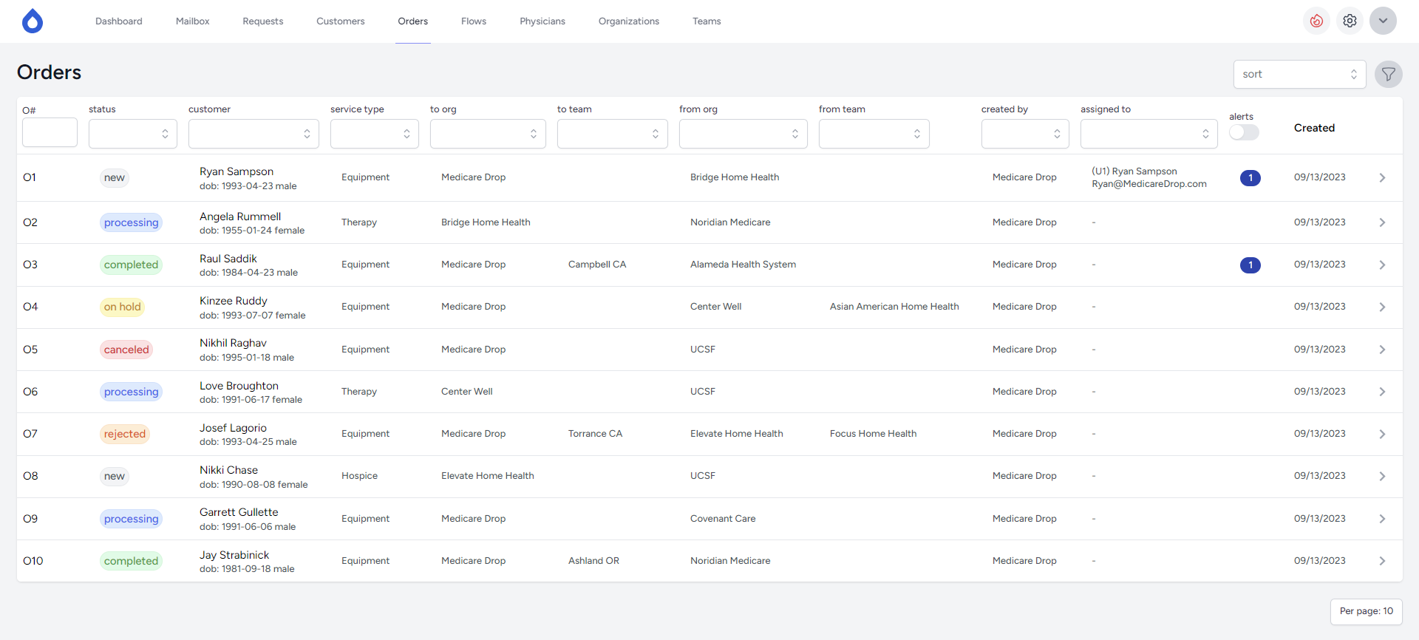The height and width of the screenshot is (640, 1419).
Task: Click the blue droplet logo icon
Action: pyautogui.click(x=33, y=21)
